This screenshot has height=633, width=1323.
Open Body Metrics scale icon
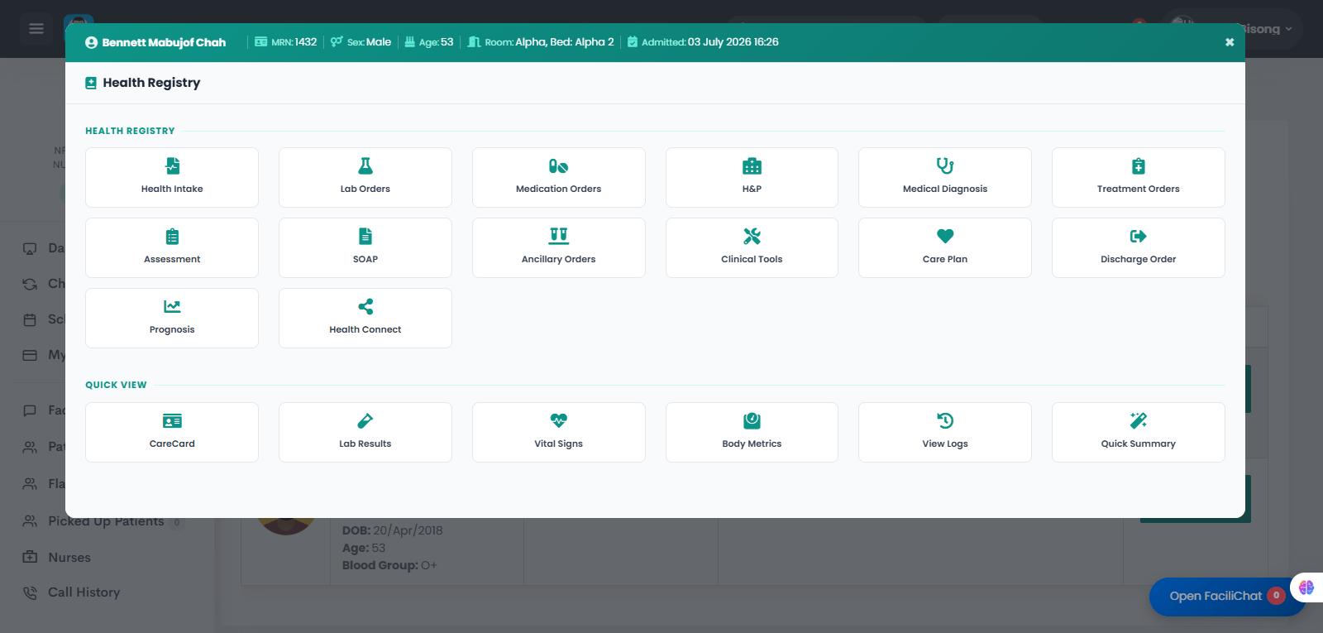[752, 421]
